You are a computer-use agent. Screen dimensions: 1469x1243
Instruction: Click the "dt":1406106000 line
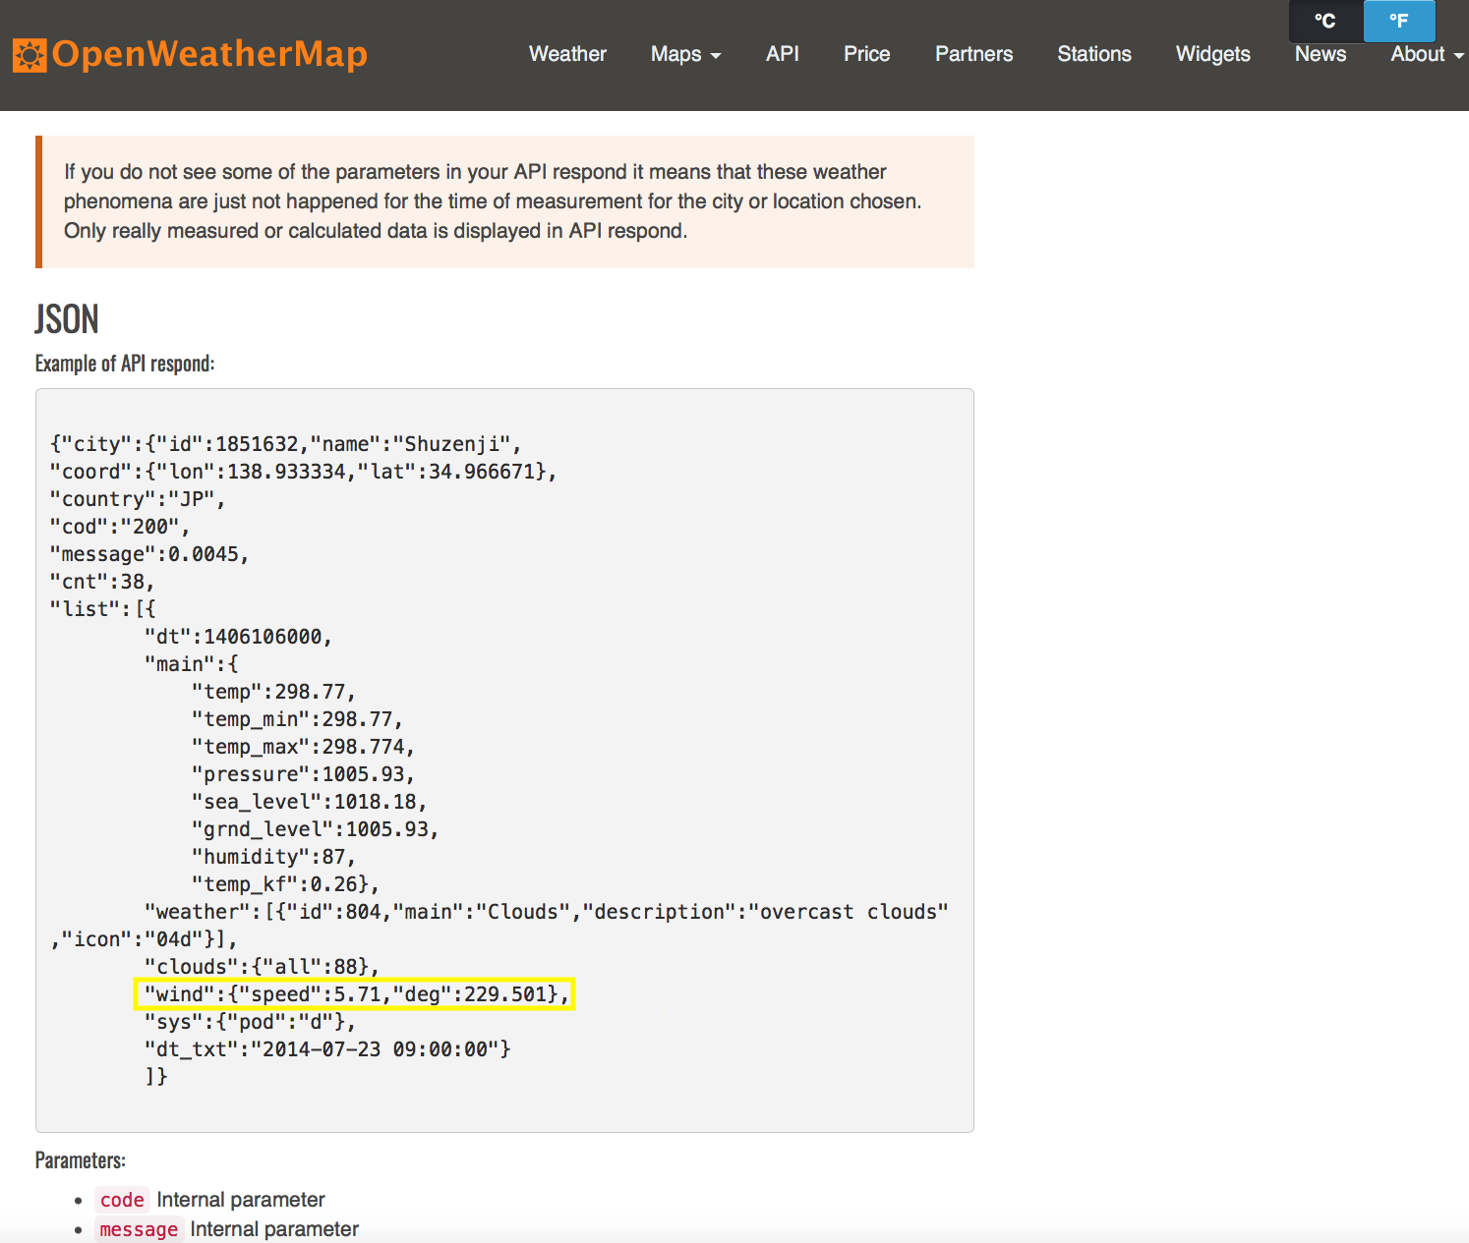[x=238, y=637]
